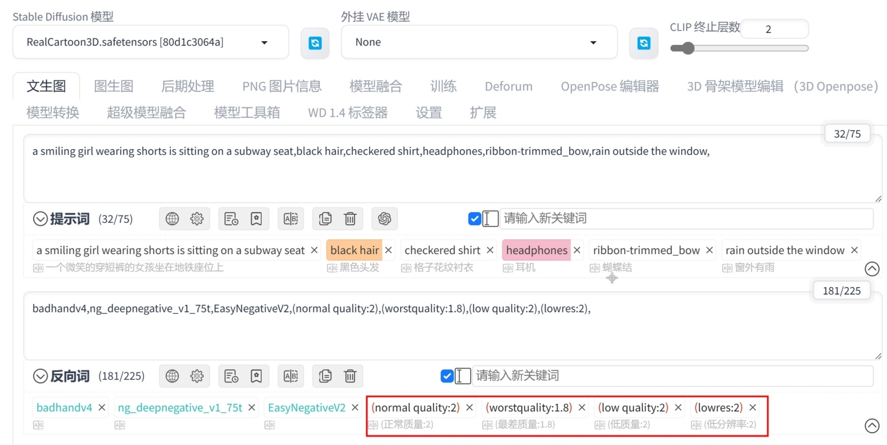887x445 pixels.
Task: Adjust the CLIP 终止层数 slider
Action: tap(739, 48)
